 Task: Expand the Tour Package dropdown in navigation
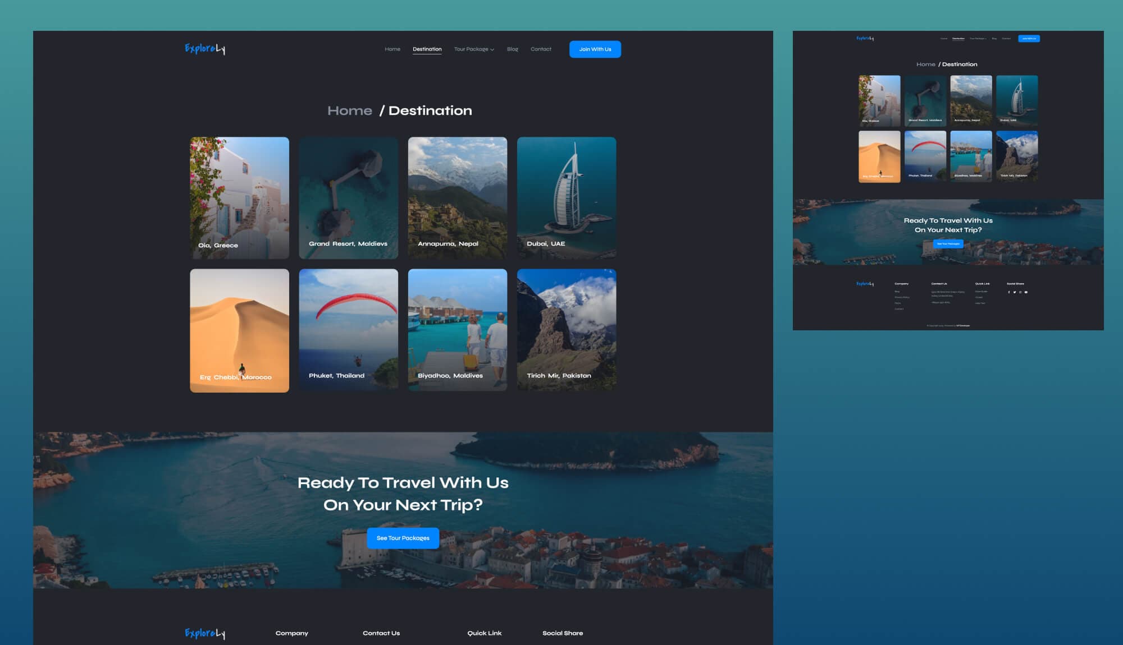474,49
